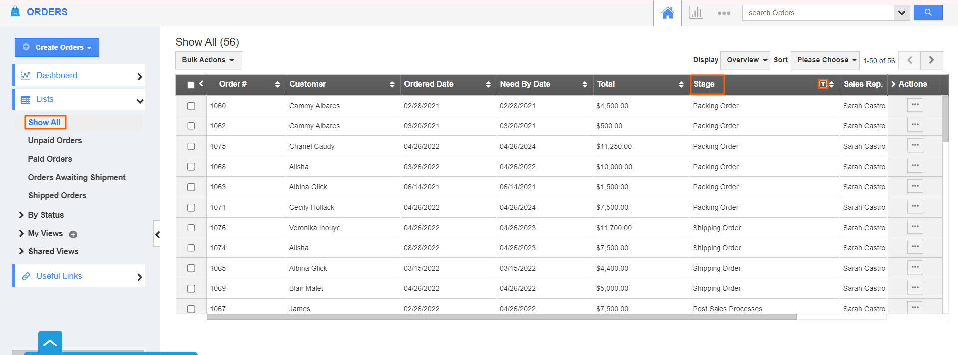Image resolution: width=958 pixels, height=355 pixels.
Task: Tick the checkbox for order 1076
Action: click(x=191, y=228)
